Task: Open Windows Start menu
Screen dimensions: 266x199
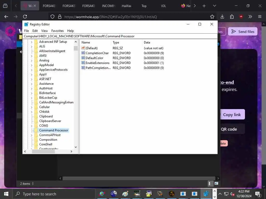Action: click(6, 194)
